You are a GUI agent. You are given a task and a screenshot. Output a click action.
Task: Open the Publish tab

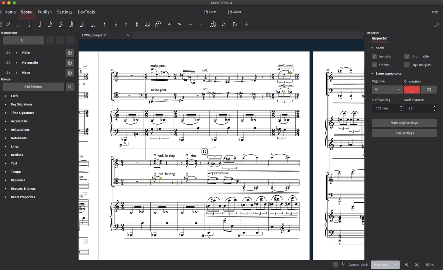(x=45, y=12)
